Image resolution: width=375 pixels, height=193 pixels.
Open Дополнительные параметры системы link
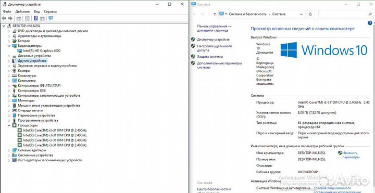pyautogui.click(x=219, y=66)
